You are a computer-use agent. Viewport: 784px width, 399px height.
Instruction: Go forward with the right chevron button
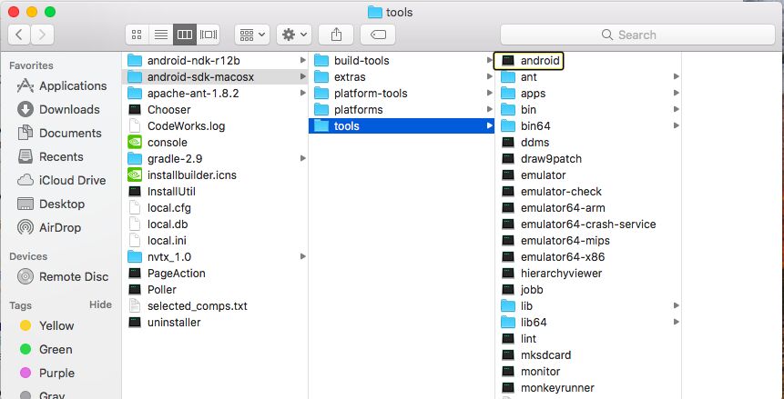(x=42, y=35)
